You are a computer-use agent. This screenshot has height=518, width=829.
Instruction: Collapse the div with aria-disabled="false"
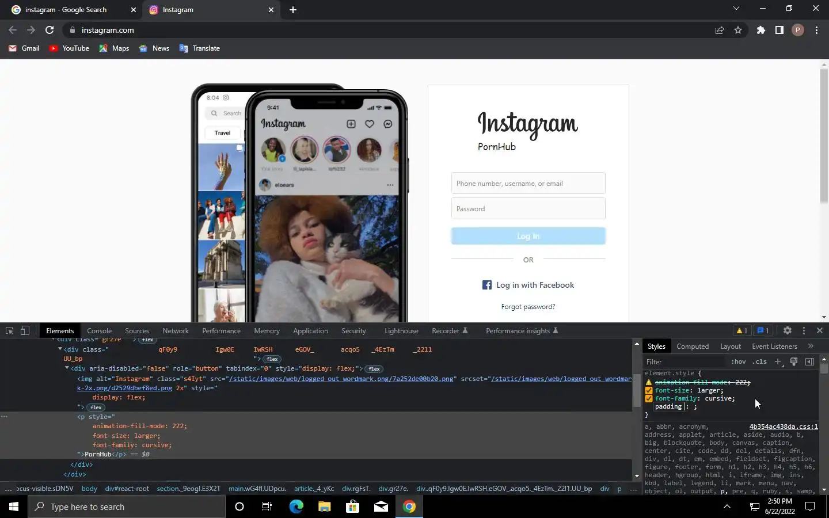click(x=67, y=368)
